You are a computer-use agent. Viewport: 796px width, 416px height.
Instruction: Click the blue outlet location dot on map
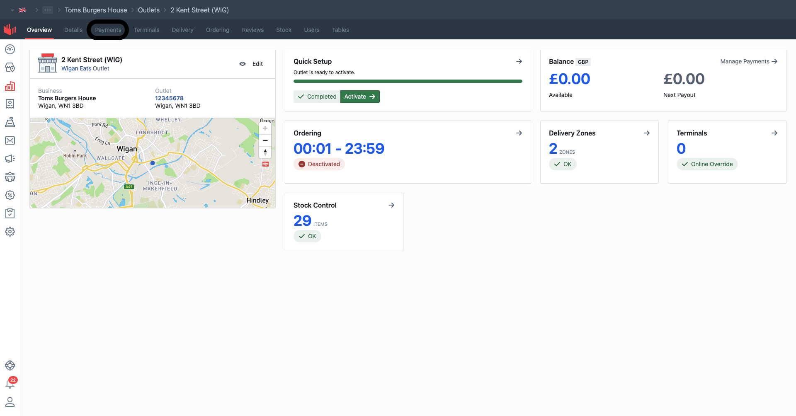pos(153,163)
